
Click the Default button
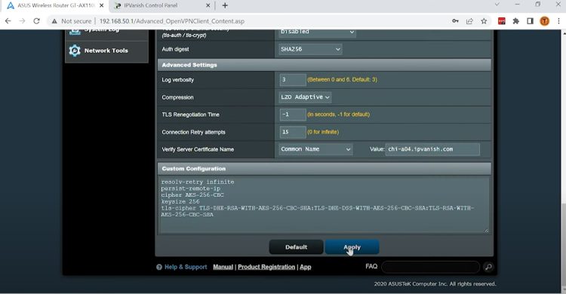[x=296, y=247]
